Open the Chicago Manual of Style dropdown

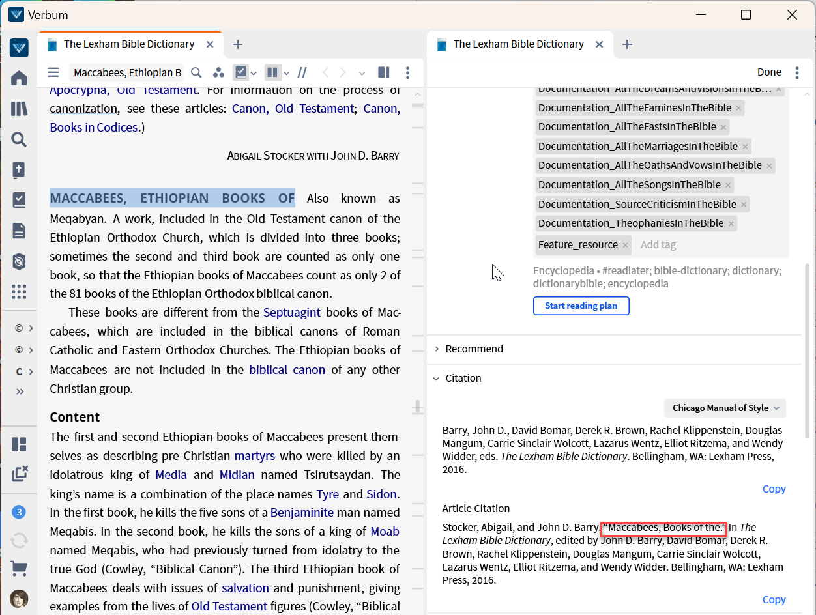[725, 408]
